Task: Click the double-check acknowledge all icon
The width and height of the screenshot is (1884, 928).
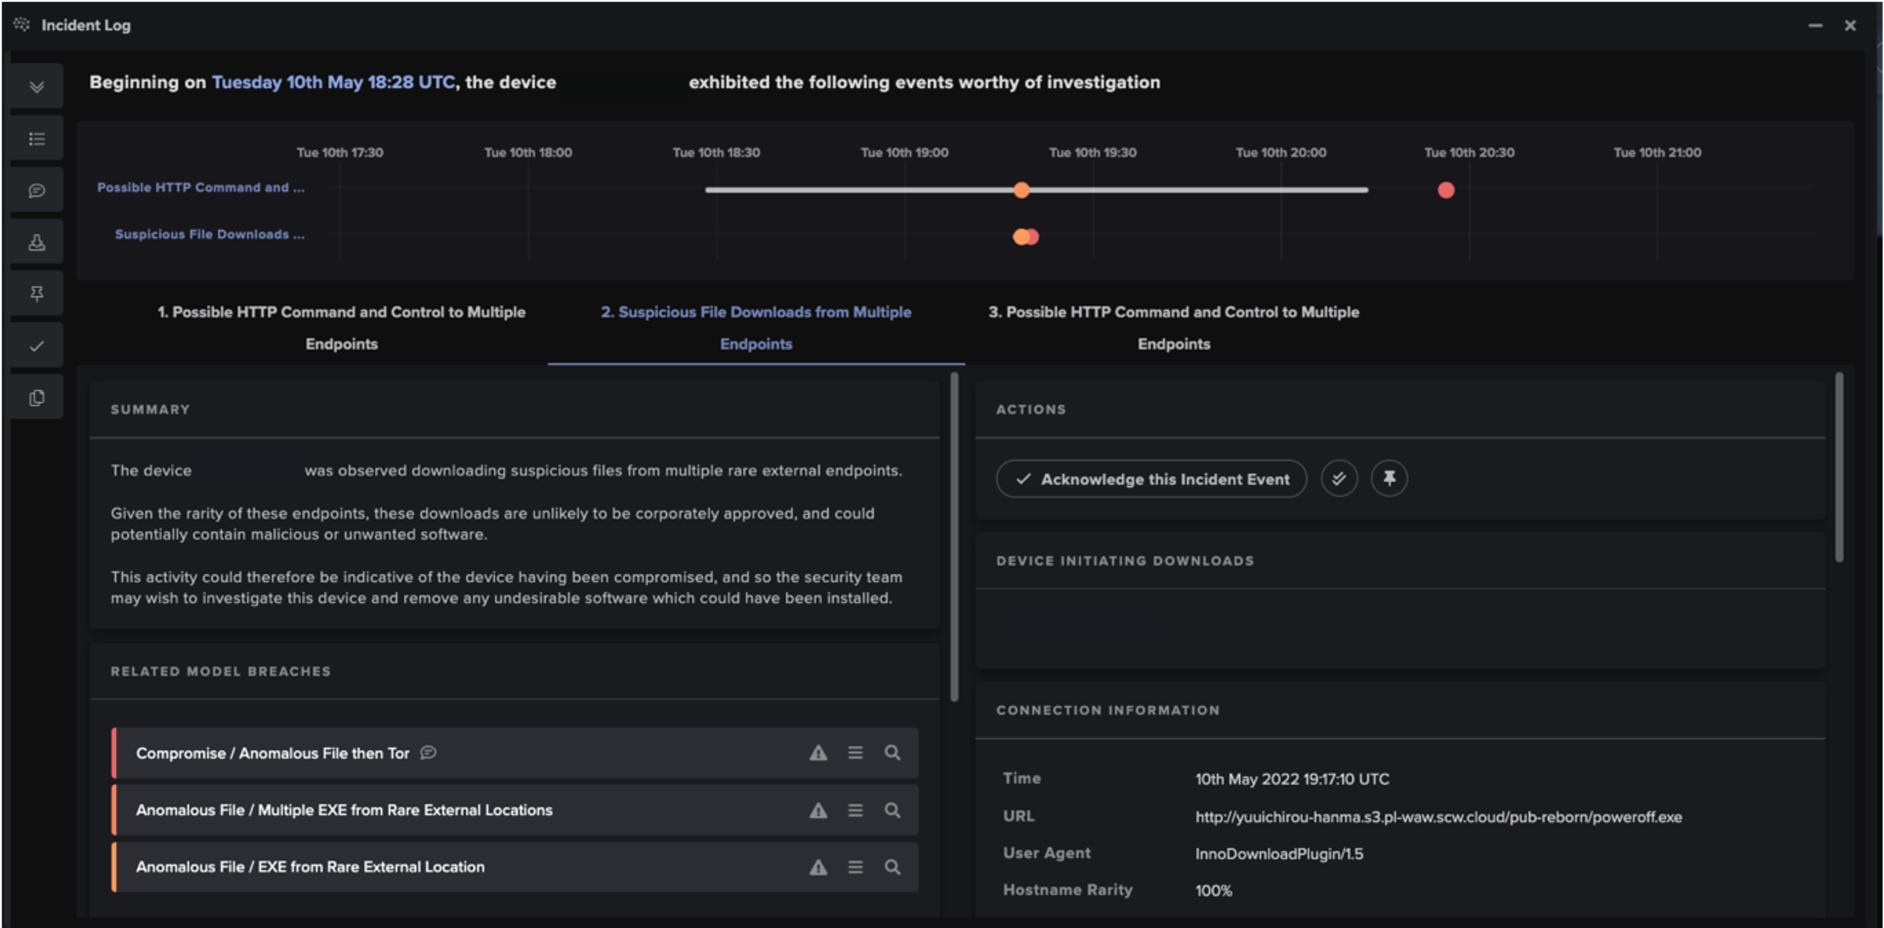Action: tap(1338, 479)
